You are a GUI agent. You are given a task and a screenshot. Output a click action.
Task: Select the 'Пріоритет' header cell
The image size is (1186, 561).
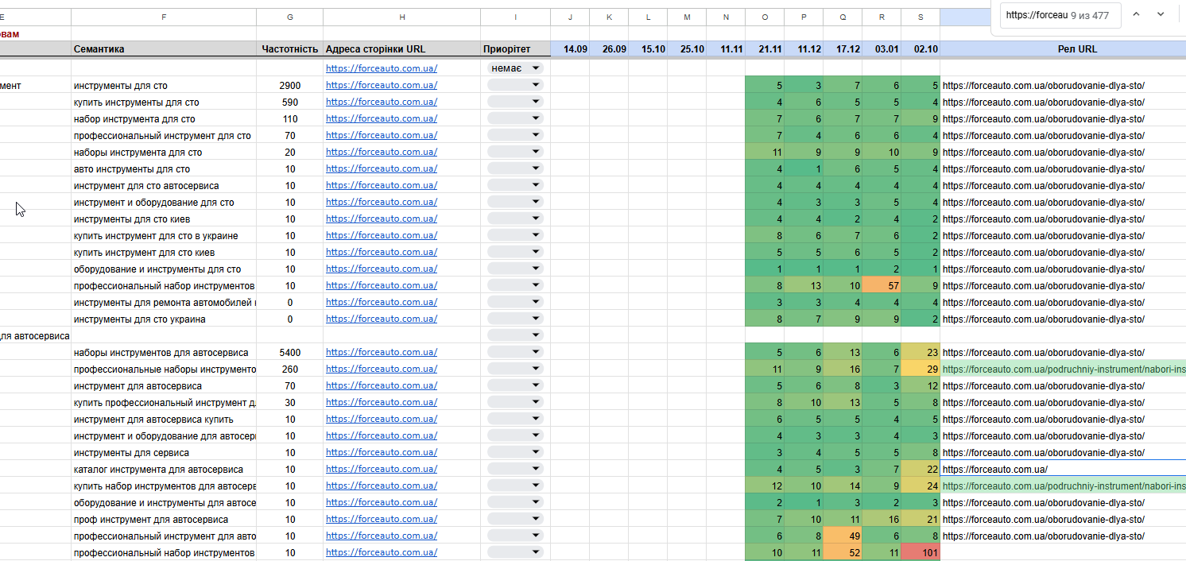pos(515,49)
